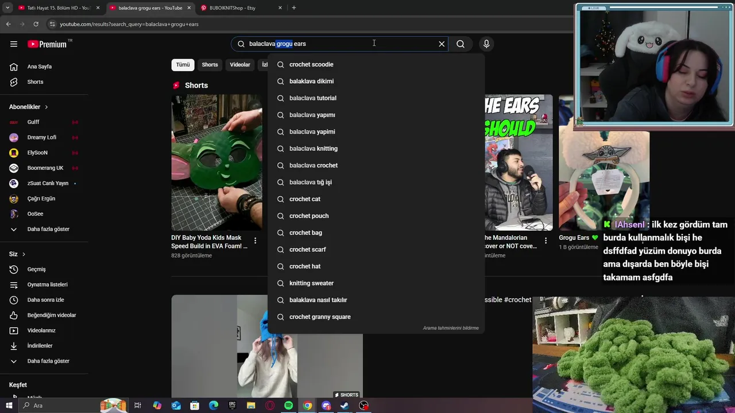Choose suggestion balaclava crochet
This screenshot has height=413, width=735.
click(x=376, y=165)
